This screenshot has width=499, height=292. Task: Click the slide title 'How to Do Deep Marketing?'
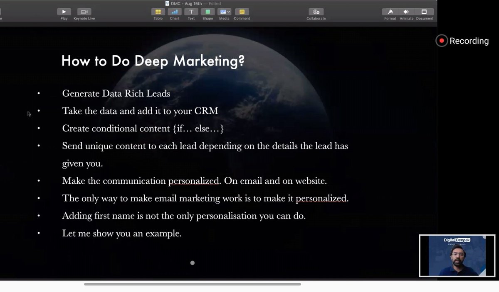(153, 61)
